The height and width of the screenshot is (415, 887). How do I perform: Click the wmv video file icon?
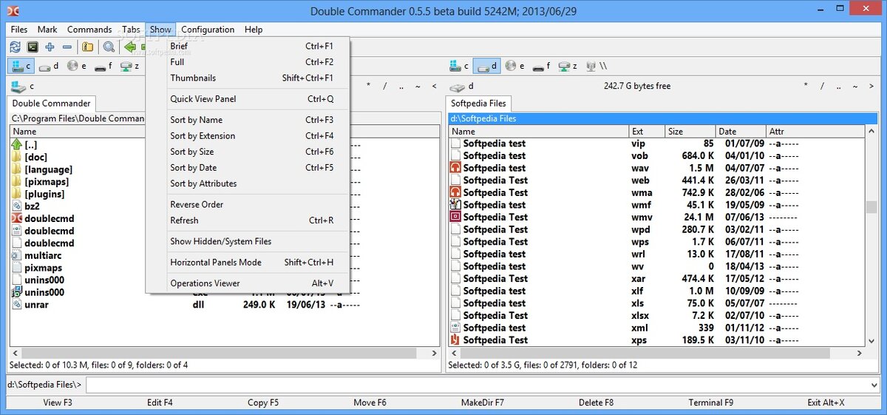click(x=455, y=217)
